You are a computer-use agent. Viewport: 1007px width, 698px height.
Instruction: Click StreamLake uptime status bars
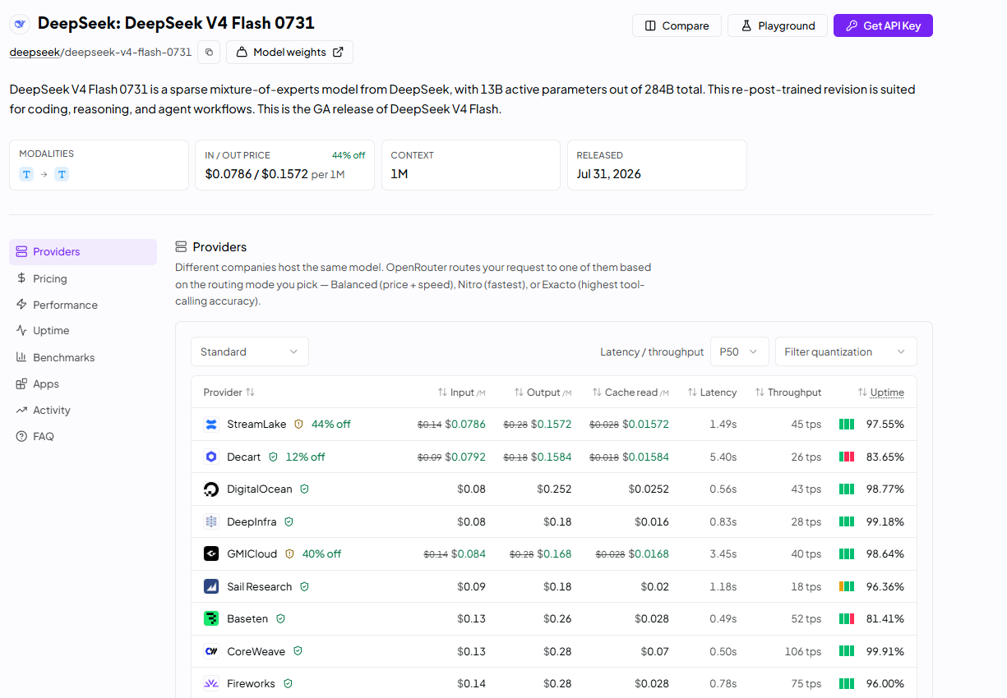tap(847, 425)
